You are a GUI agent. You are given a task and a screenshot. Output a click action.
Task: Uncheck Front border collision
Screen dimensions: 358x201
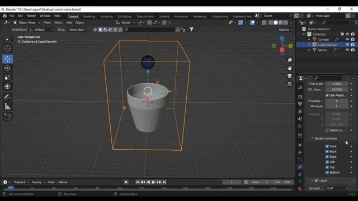pos(327,146)
